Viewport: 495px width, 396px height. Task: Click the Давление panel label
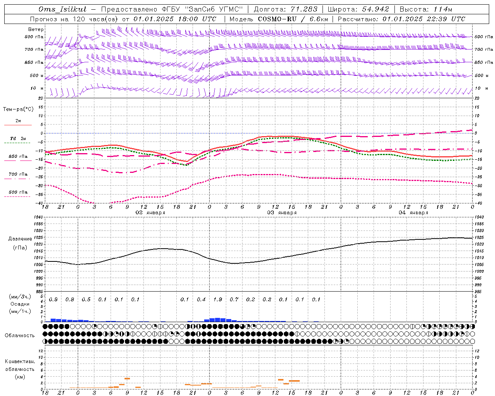click(20, 239)
